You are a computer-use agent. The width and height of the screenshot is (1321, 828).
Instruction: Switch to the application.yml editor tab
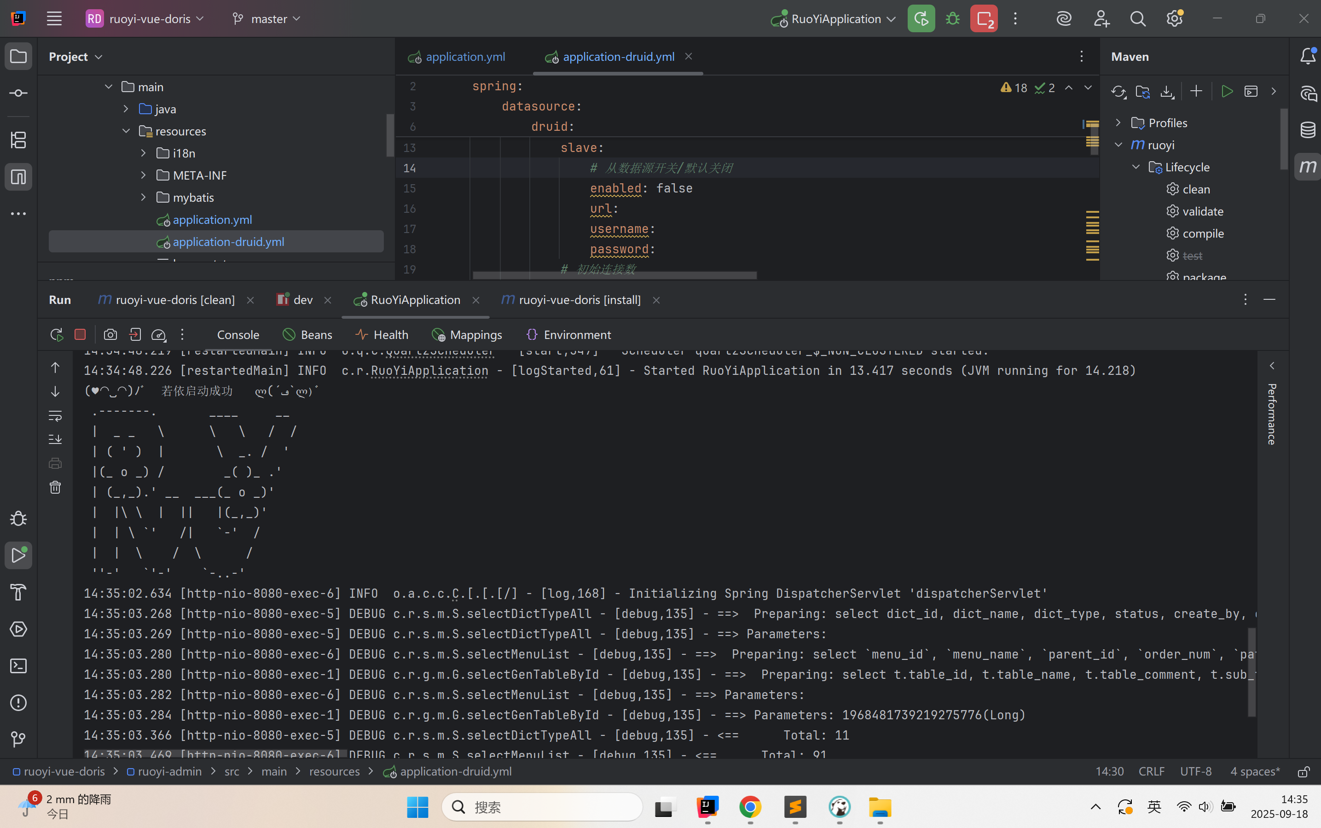click(x=464, y=56)
